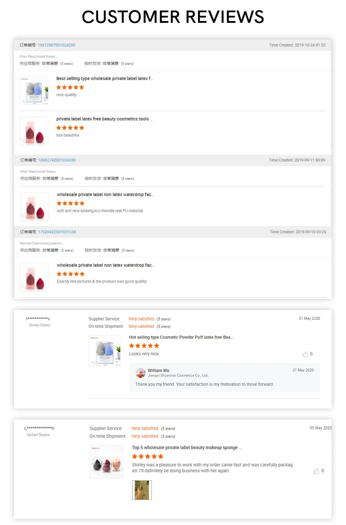This screenshot has height=525, width=346.
Task: Open 'Top 5 wholesale private label beauty makeup sponge' product
Action: point(187,448)
